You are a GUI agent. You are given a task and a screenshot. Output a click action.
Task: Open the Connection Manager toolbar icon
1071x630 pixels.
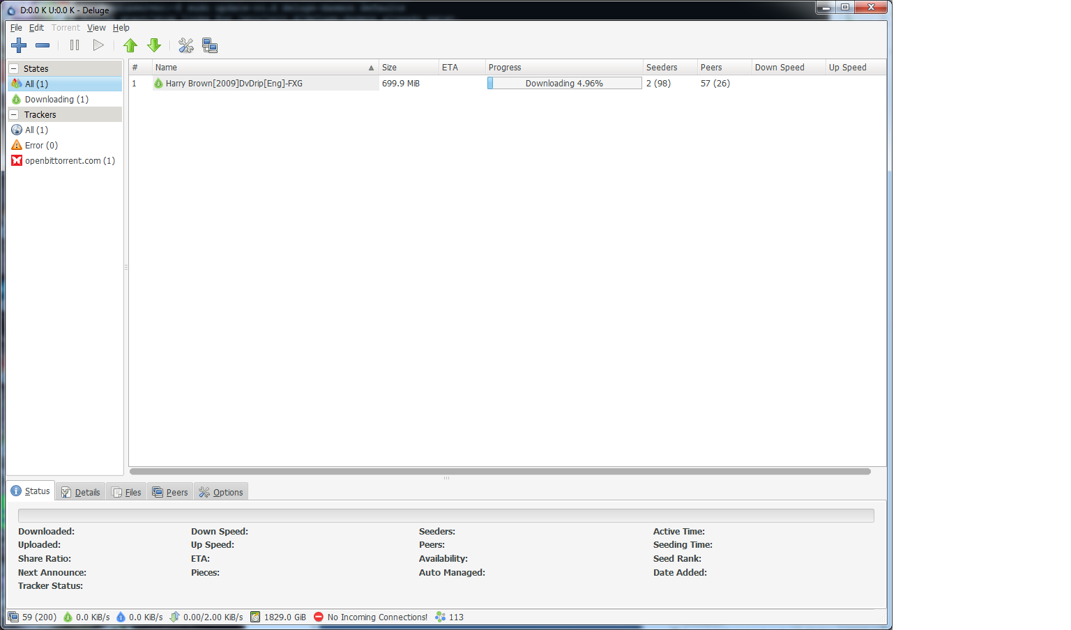(210, 45)
